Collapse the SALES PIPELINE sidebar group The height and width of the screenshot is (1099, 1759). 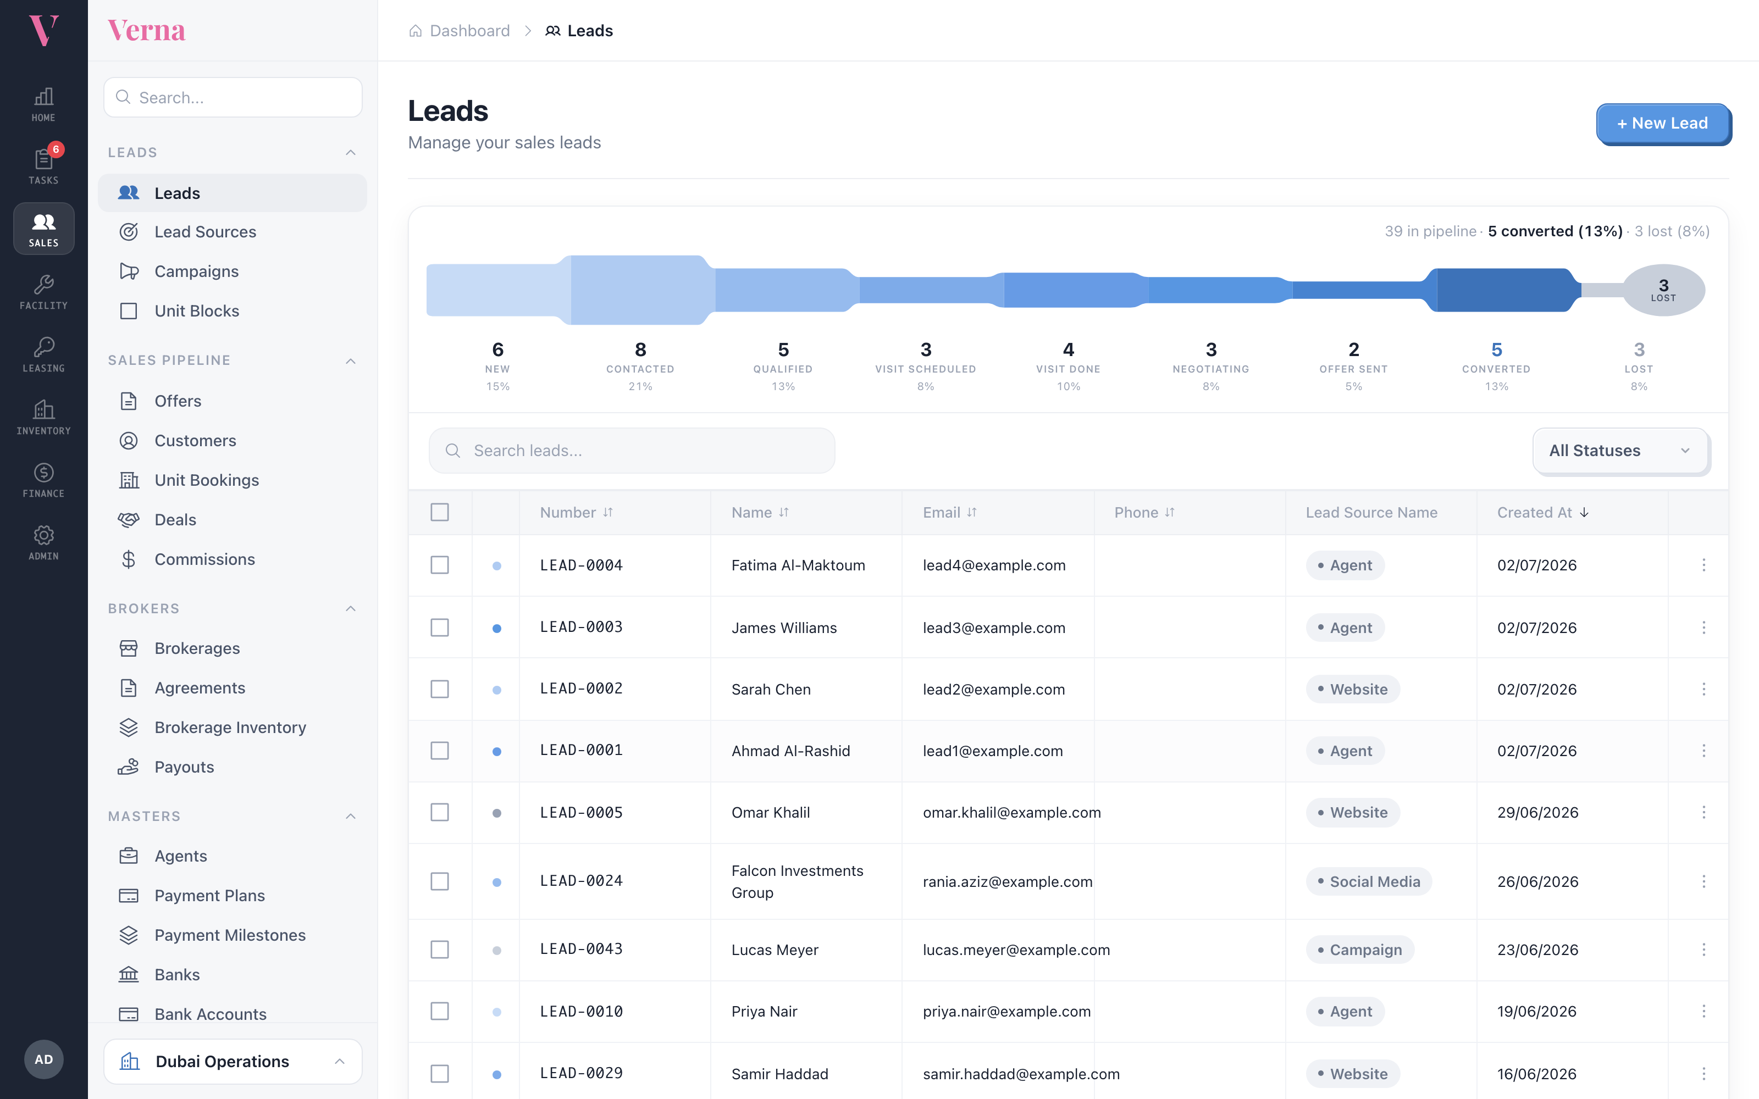click(350, 360)
